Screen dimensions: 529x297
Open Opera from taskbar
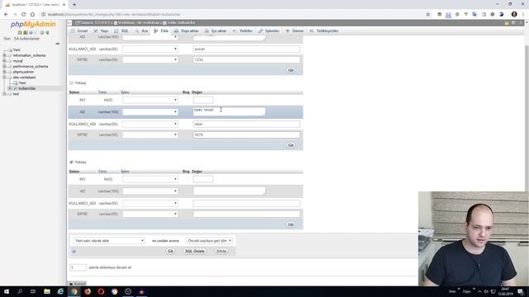[101, 291]
